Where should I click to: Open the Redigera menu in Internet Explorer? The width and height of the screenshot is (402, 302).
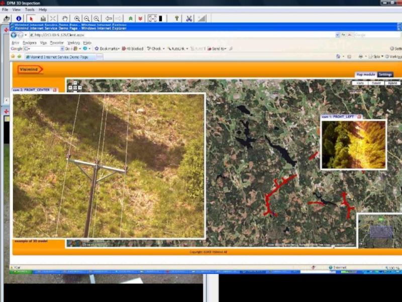[30, 43]
